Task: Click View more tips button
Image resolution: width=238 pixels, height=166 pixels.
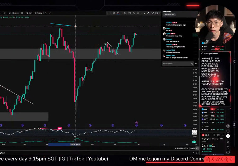Action: point(169,15)
